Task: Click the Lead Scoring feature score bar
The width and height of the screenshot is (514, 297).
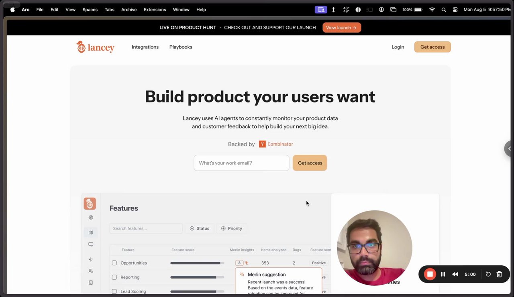Action: pos(197,291)
